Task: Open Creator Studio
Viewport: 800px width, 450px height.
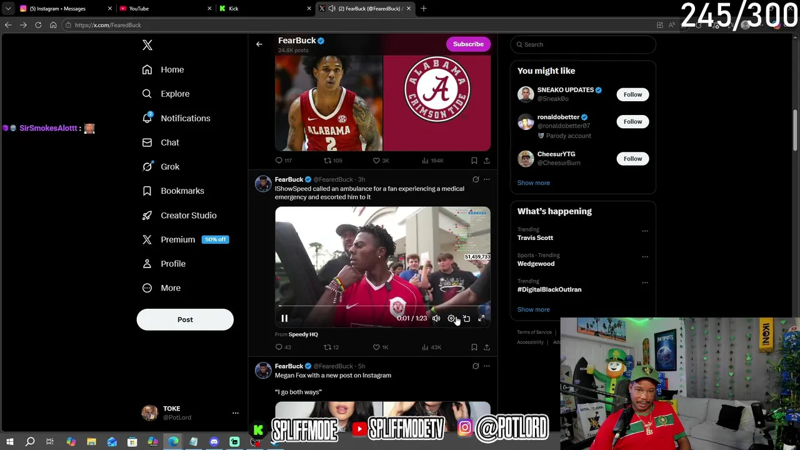Action: [179, 215]
